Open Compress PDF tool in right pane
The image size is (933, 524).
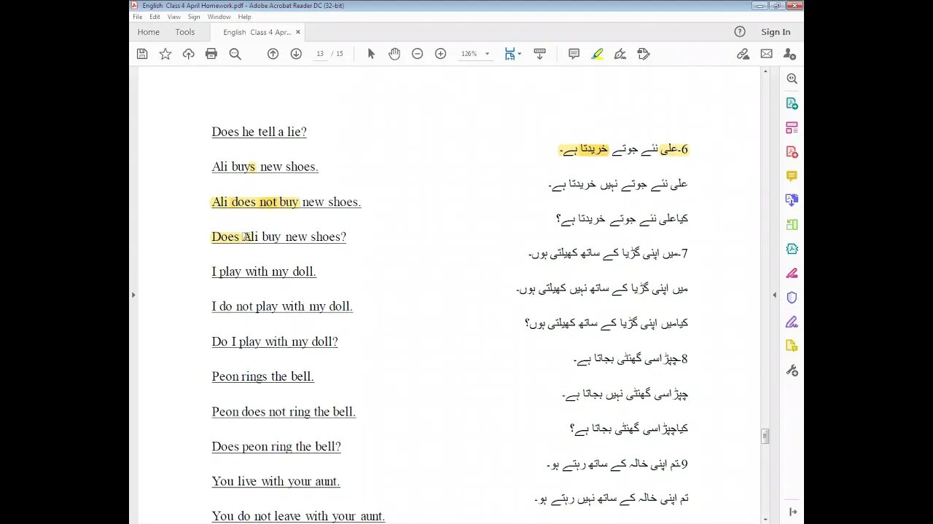coord(792,249)
